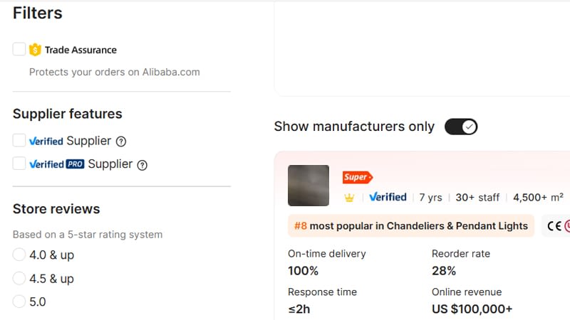570x320 pixels.
Task: Select the 4.0 & up rating option
Action: click(19, 255)
